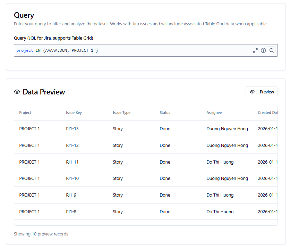Focus the JQL query input field
290x249 pixels.
132,50
